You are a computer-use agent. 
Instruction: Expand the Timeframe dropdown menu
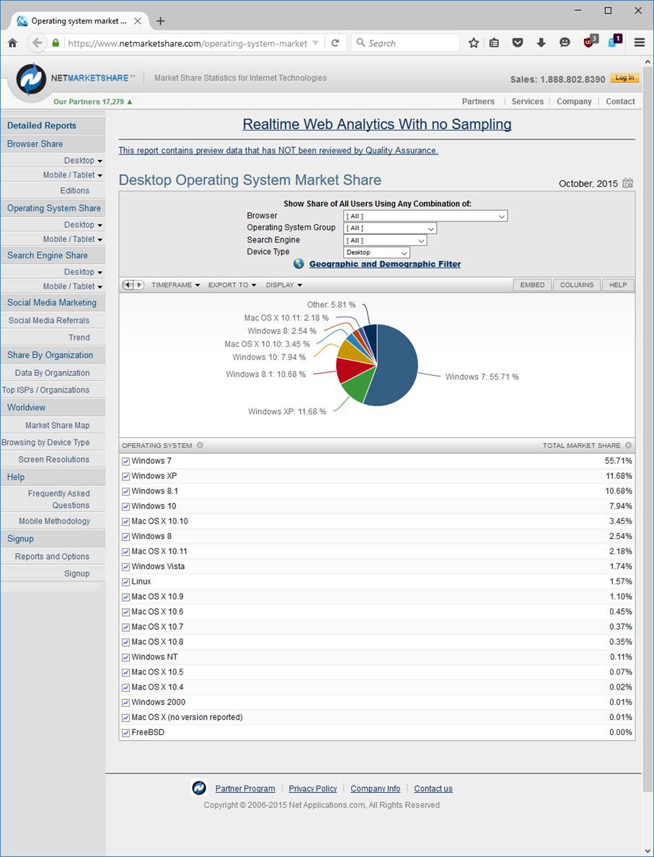tap(175, 285)
